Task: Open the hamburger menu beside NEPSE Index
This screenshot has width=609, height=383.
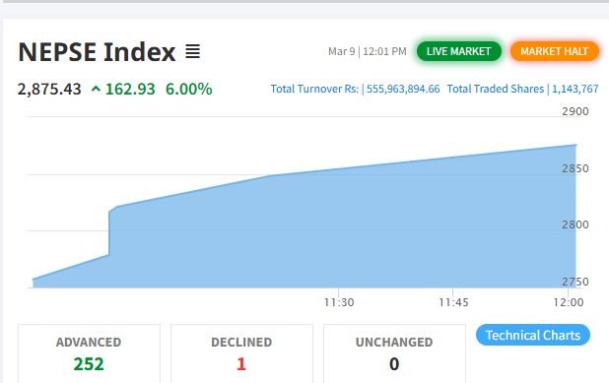Action: coord(192,51)
